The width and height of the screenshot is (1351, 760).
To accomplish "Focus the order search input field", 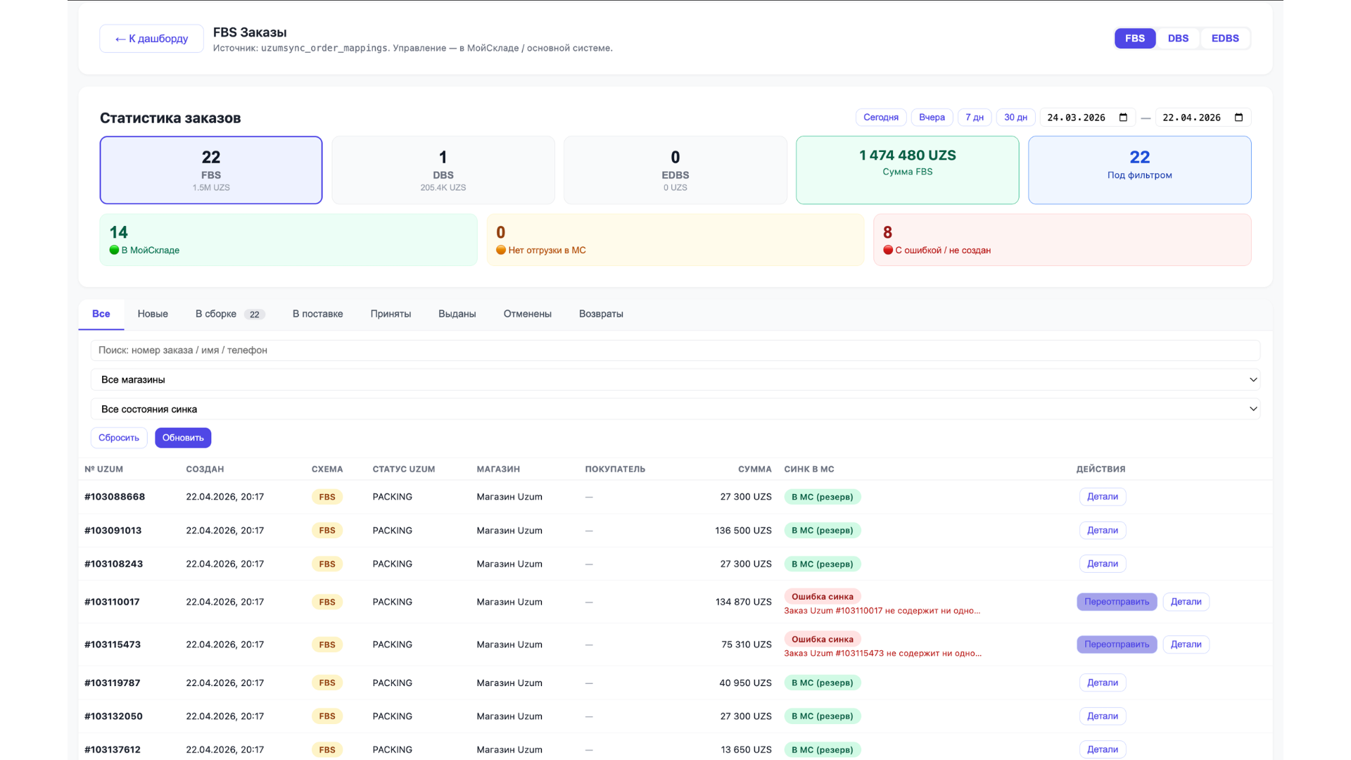I will click(x=675, y=350).
